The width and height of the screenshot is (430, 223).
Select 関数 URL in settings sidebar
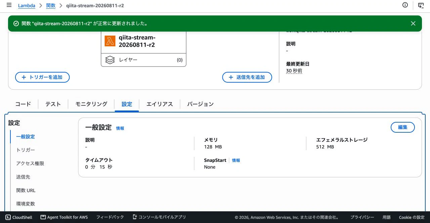coord(26,190)
